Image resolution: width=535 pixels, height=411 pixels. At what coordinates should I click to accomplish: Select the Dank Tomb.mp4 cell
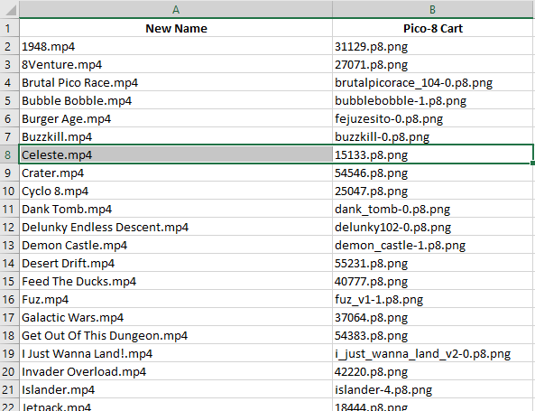coord(176,209)
